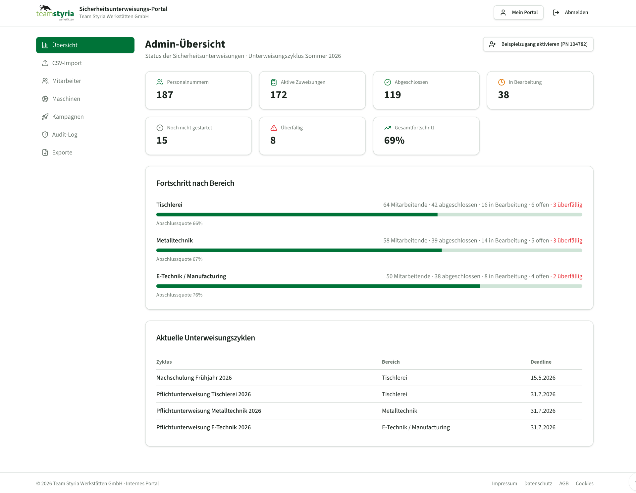
Task: Click the Metalltechnik progress bar
Action: (x=369, y=250)
